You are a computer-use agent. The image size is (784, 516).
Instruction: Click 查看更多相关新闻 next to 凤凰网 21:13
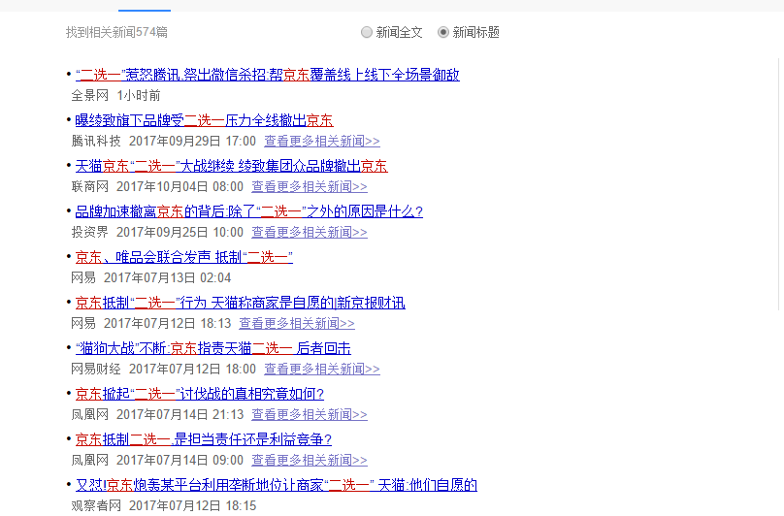coord(310,414)
